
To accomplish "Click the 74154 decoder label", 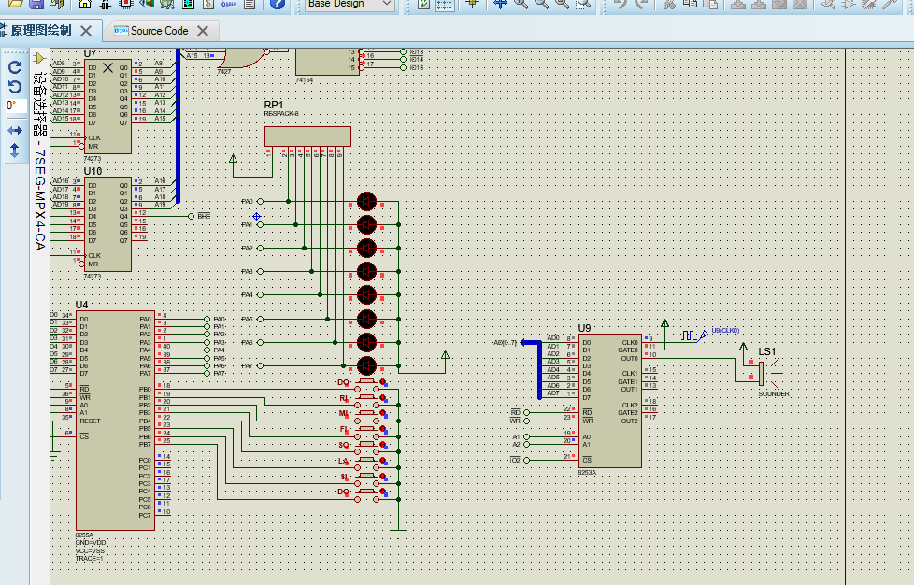I will (x=305, y=80).
